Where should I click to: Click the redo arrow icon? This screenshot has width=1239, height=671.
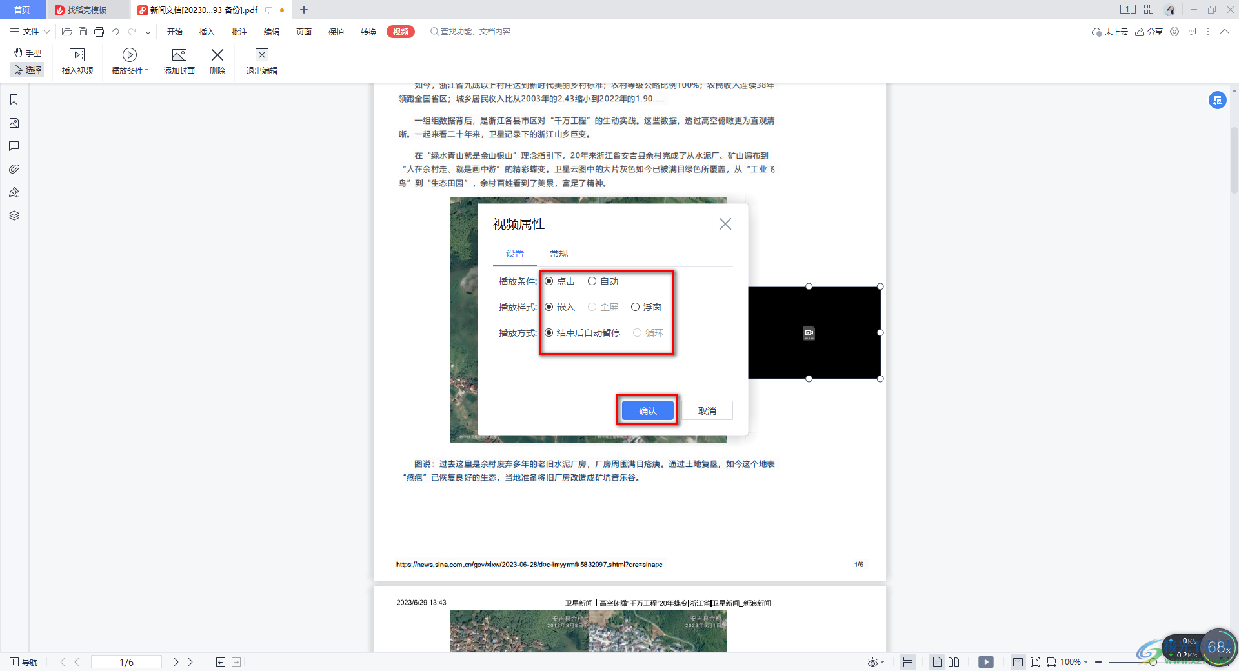[x=132, y=32]
